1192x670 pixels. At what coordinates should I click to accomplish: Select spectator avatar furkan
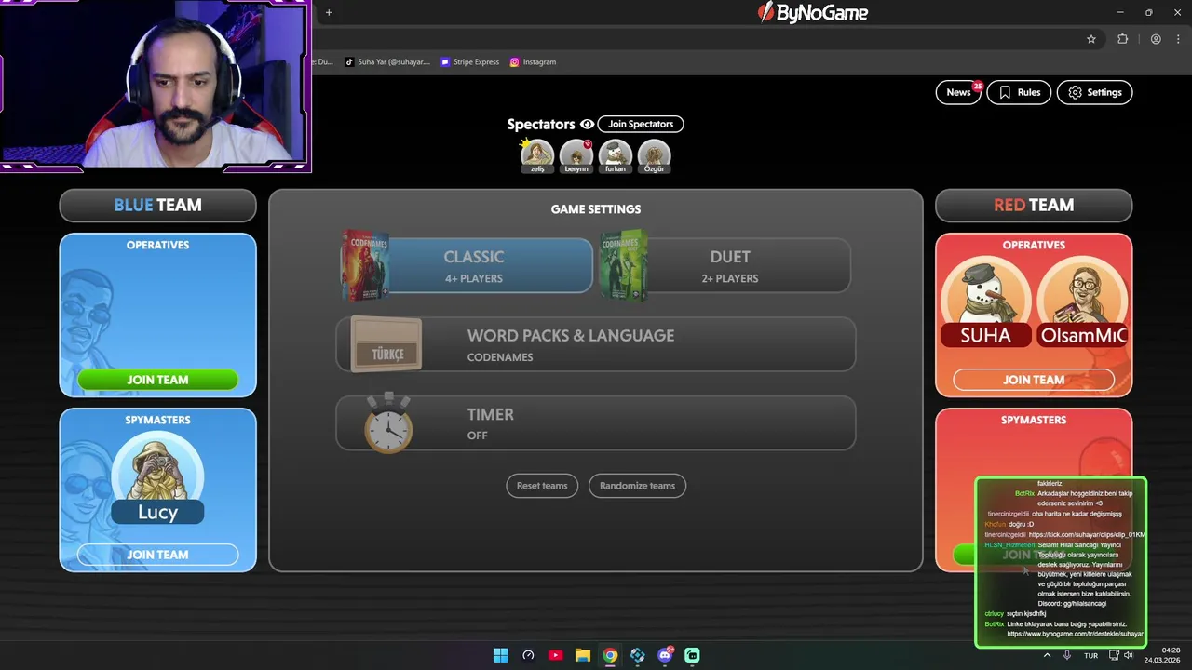click(616, 155)
